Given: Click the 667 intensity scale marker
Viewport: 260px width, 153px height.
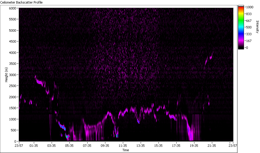Looking at the screenshot, I should pos(249,21).
